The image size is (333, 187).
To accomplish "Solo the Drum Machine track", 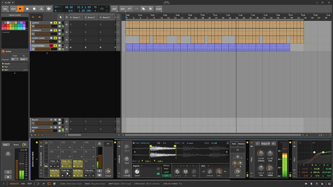I will [55, 46].
